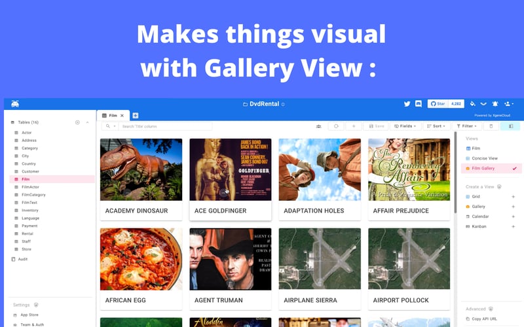
Task: Open the FilmText table
Action: click(x=29, y=203)
